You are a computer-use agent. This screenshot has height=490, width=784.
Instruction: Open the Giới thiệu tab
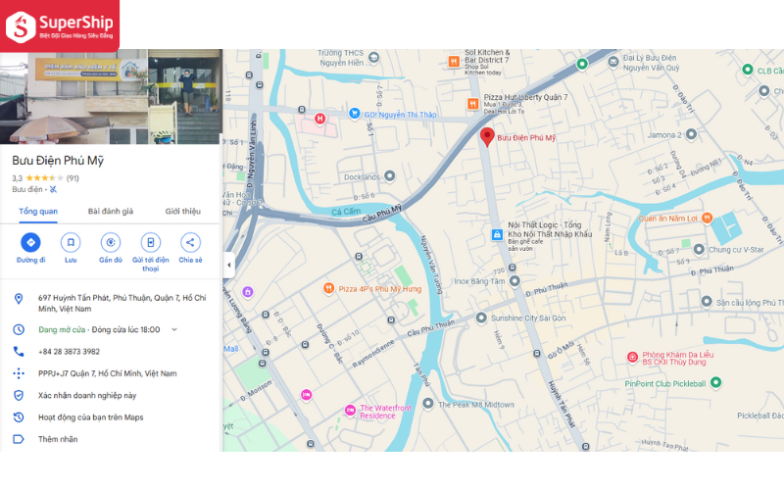pos(183,212)
